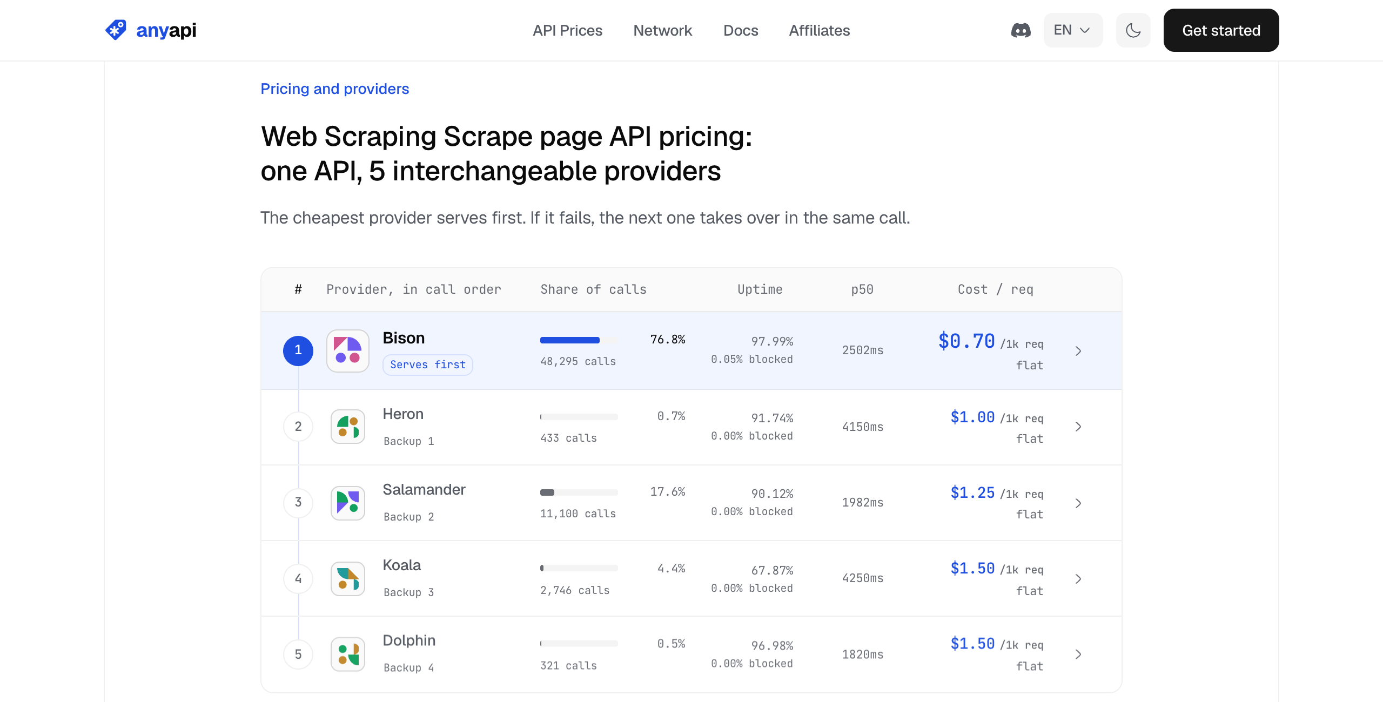Click the 97.99% uptime value
Image resolution: width=1383 pixels, height=702 pixels.
[x=772, y=341]
